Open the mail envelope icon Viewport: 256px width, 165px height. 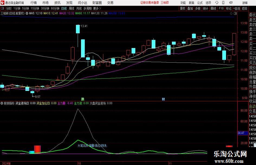pos(231,3)
